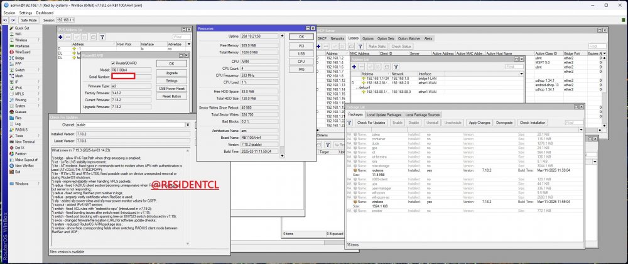Click PCI button in Resources window
The height and width of the screenshot is (264, 628).
point(301,46)
